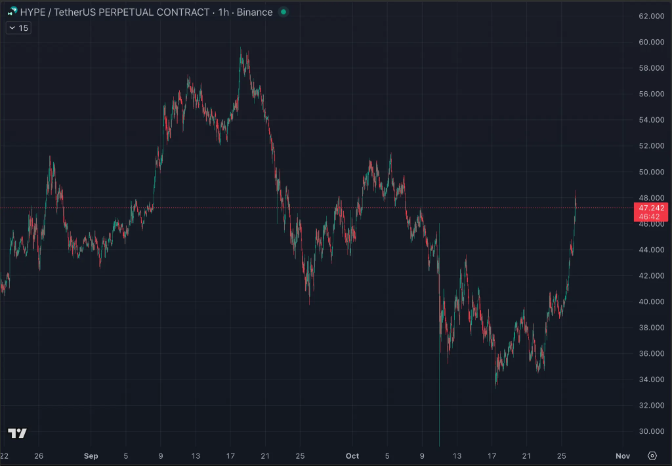
Task: Click the 56.000 price axis label
Action: pyautogui.click(x=650, y=94)
